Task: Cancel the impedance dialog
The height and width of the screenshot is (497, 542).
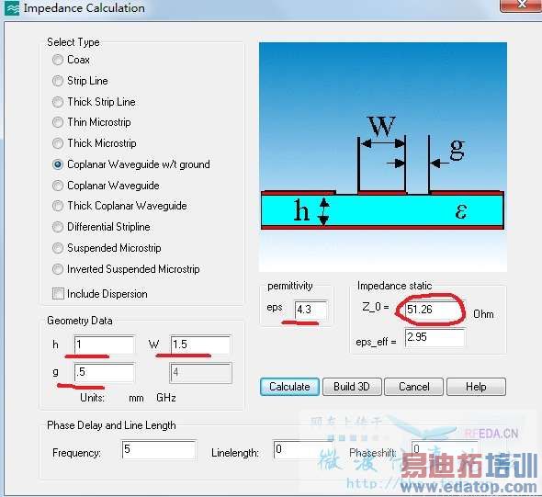Action: pos(413,387)
